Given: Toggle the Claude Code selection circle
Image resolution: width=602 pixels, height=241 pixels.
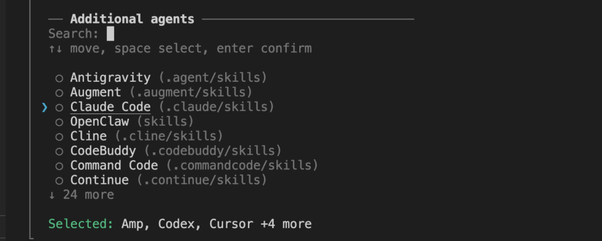Looking at the screenshot, I should pyautogui.click(x=59, y=107).
